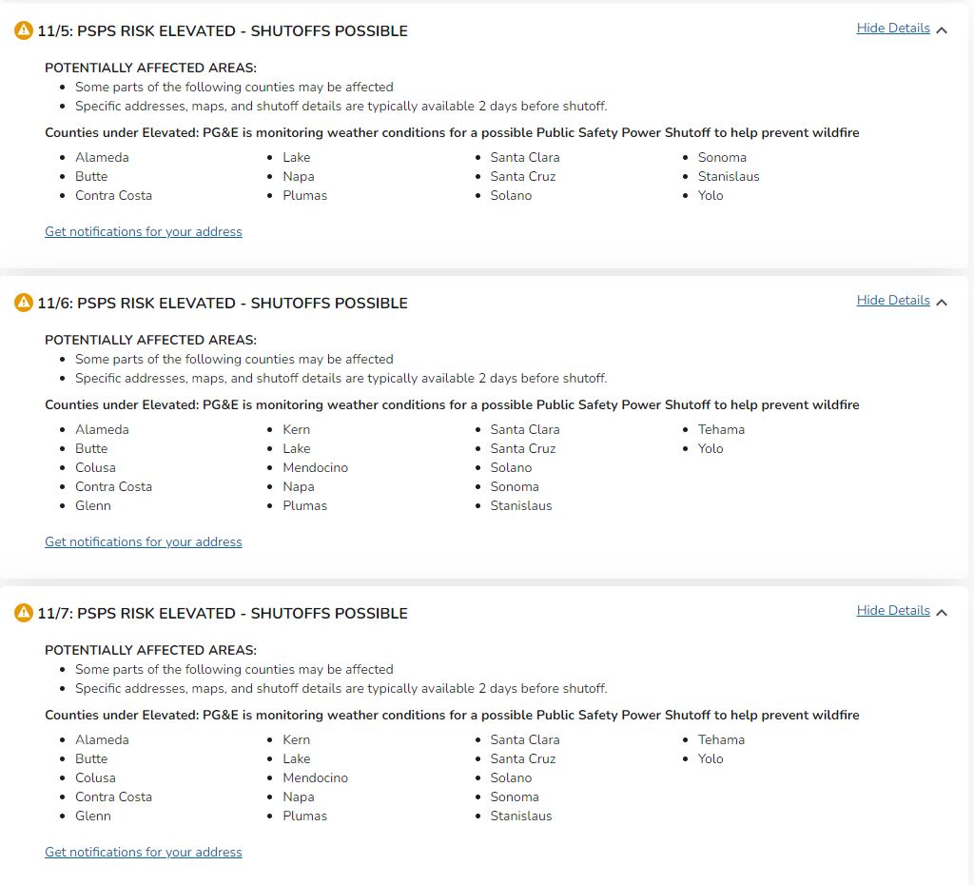Select 'Stanislaus' in the 11/7 county list

(520, 816)
